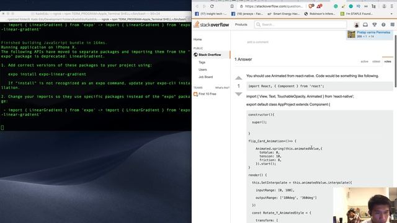Click the 'flip_Card_Animation=()=> {' code line
Screen dimensions: 397x223
point(272,141)
